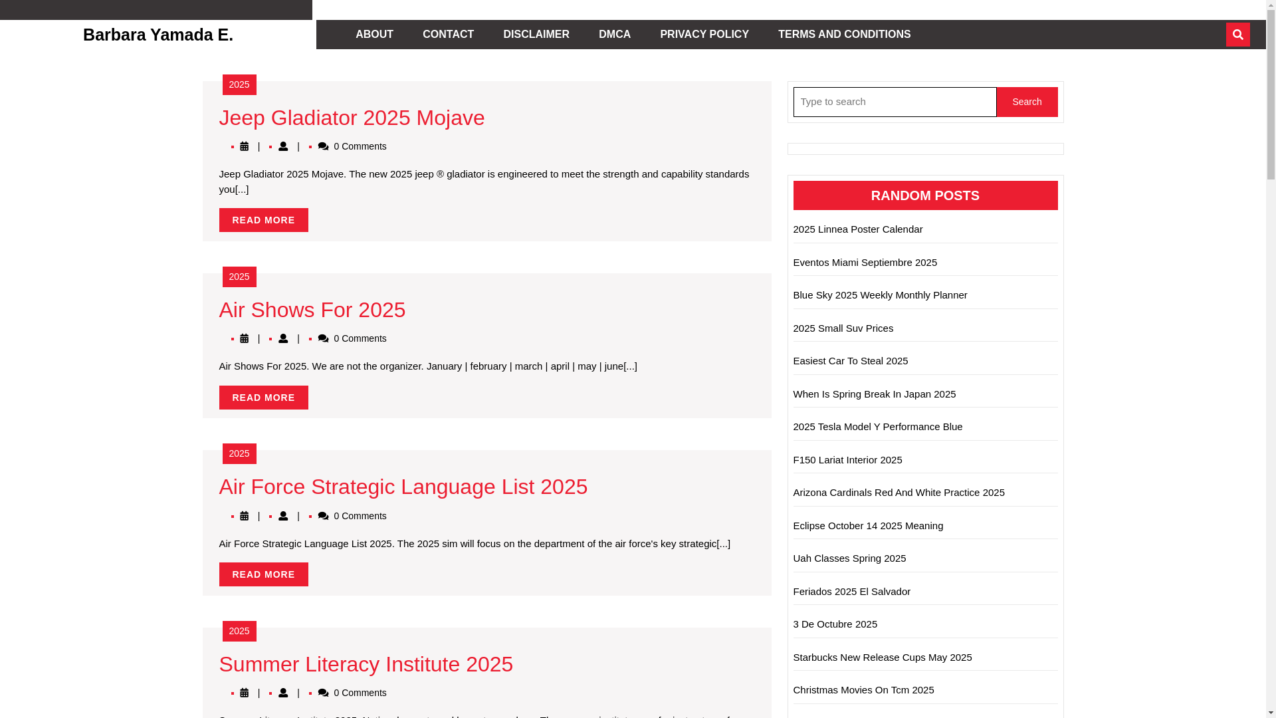Focus the Type to search field
This screenshot has width=1276, height=718.
[x=895, y=102]
